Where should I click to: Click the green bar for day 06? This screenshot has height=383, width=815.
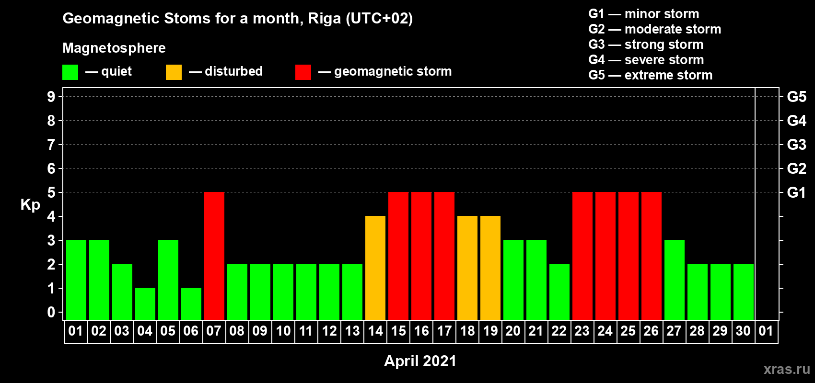tap(191, 304)
